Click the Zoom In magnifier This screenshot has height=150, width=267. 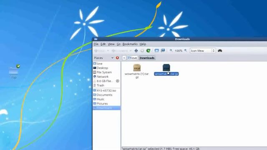click(x=186, y=50)
